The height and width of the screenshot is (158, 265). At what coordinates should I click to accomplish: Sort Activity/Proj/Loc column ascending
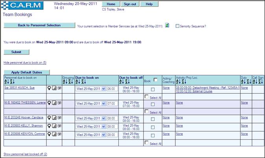[x=179, y=82]
